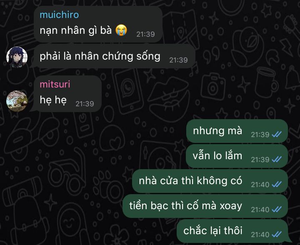The height and width of the screenshot is (245, 300).
Task: Open muichiro's profile avatar
Action: 17,57
